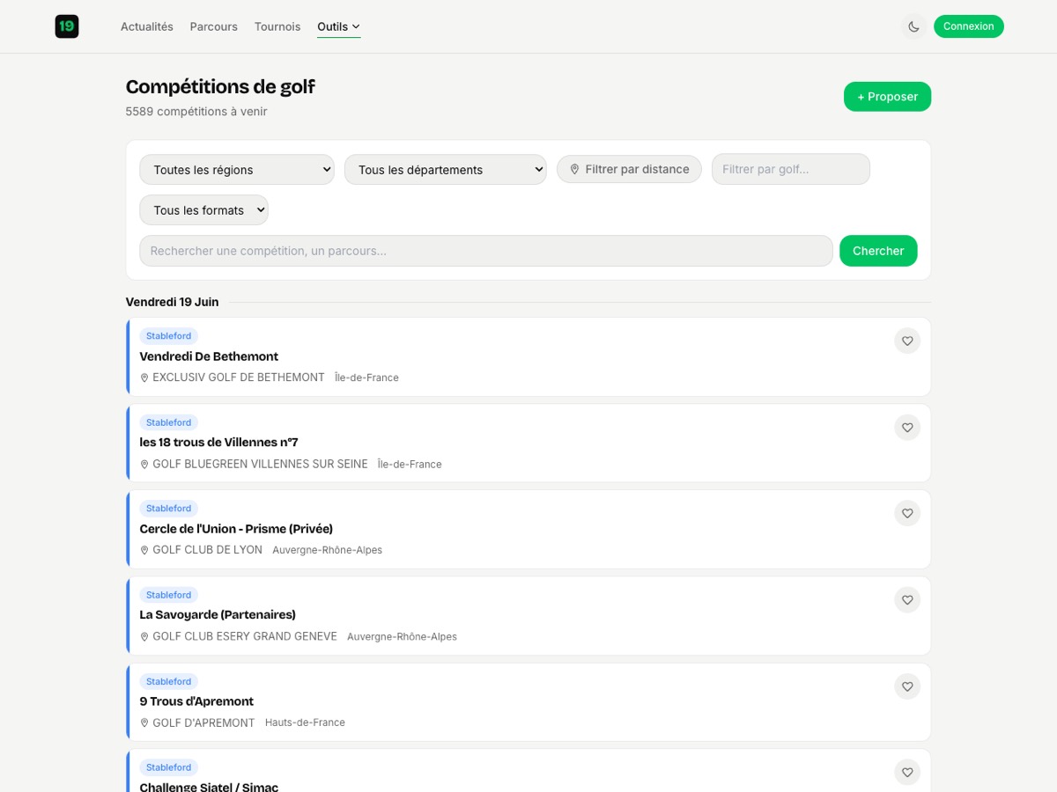Go to Parcours page
1057x792 pixels.
click(214, 26)
